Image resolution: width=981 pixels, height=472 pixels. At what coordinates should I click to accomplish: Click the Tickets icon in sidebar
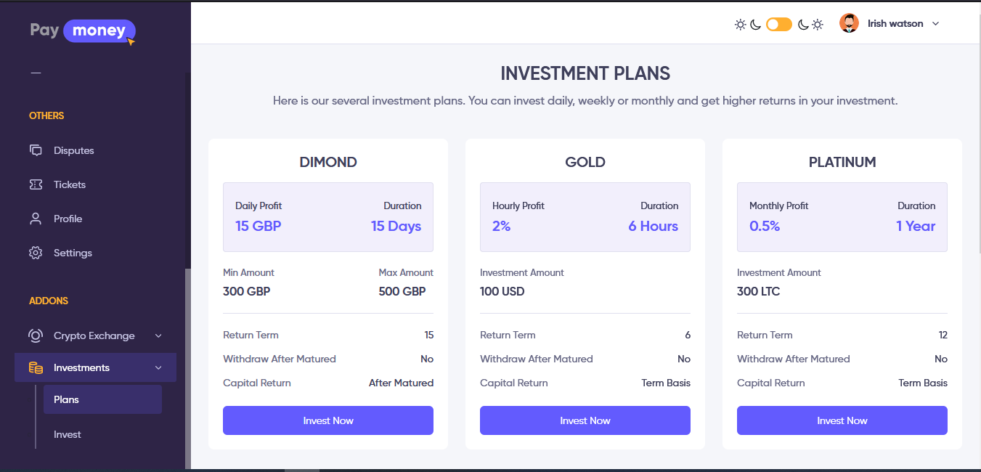pyautogui.click(x=36, y=184)
